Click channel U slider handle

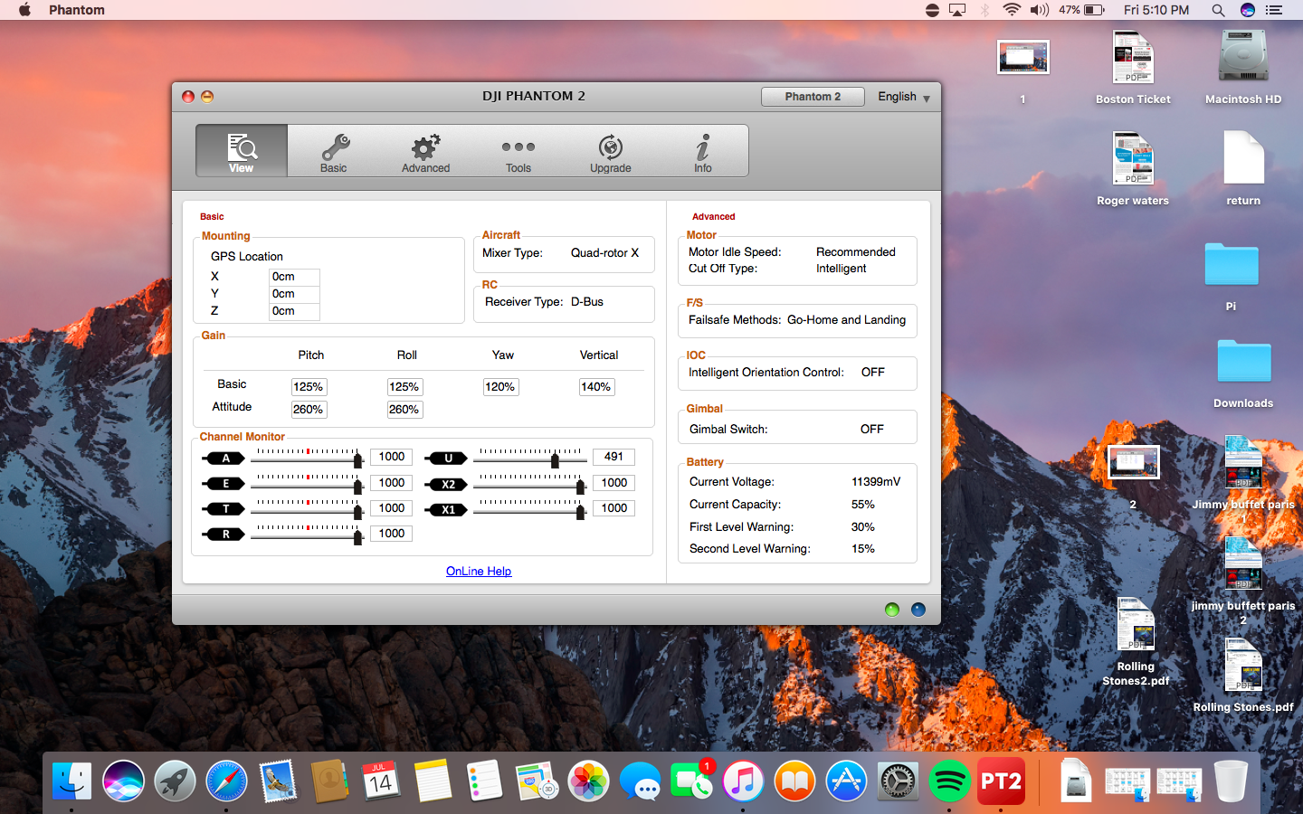[x=555, y=460]
